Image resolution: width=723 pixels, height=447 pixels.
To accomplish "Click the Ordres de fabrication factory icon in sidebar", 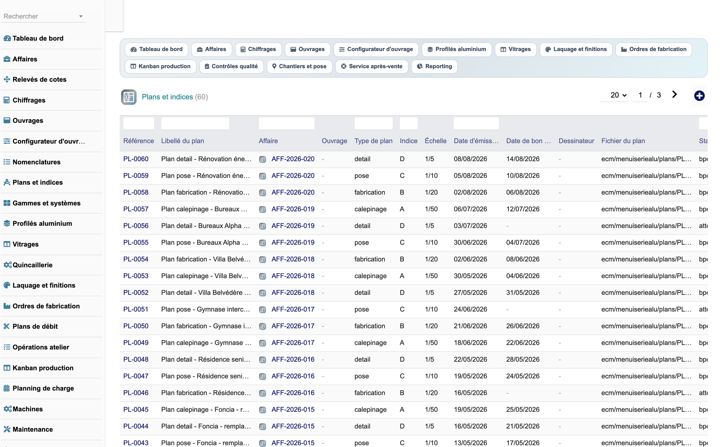I will [x=7, y=306].
